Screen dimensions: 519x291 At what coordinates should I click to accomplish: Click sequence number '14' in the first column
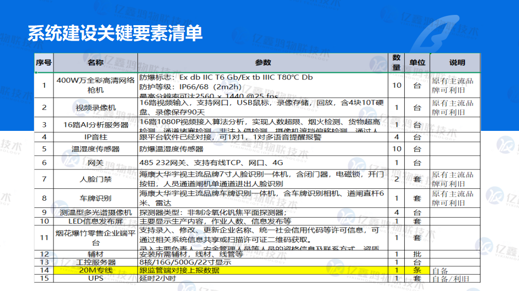pos(44,270)
